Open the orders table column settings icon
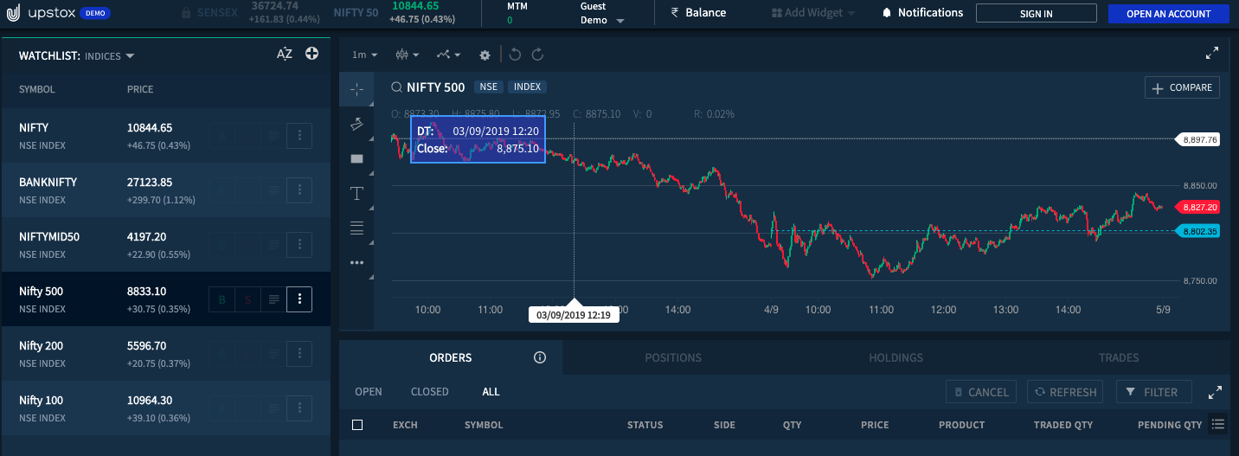Image resolution: width=1239 pixels, height=456 pixels. click(1218, 424)
